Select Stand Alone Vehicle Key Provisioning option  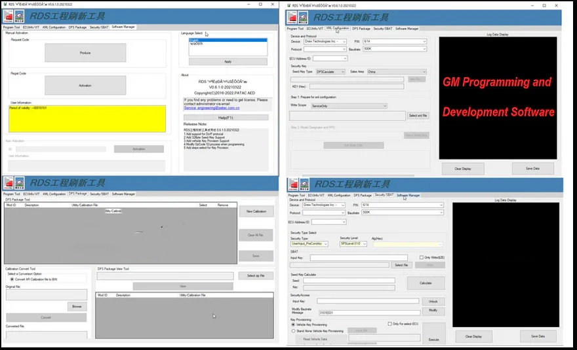click(292, 331)
